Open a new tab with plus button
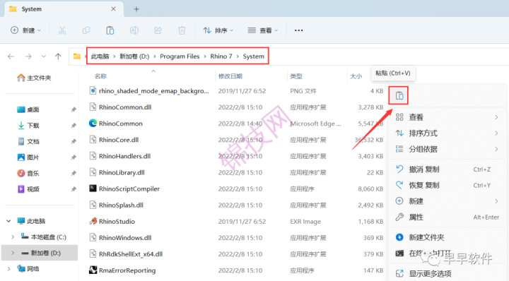509x281 pixels. tap(136, 9)
